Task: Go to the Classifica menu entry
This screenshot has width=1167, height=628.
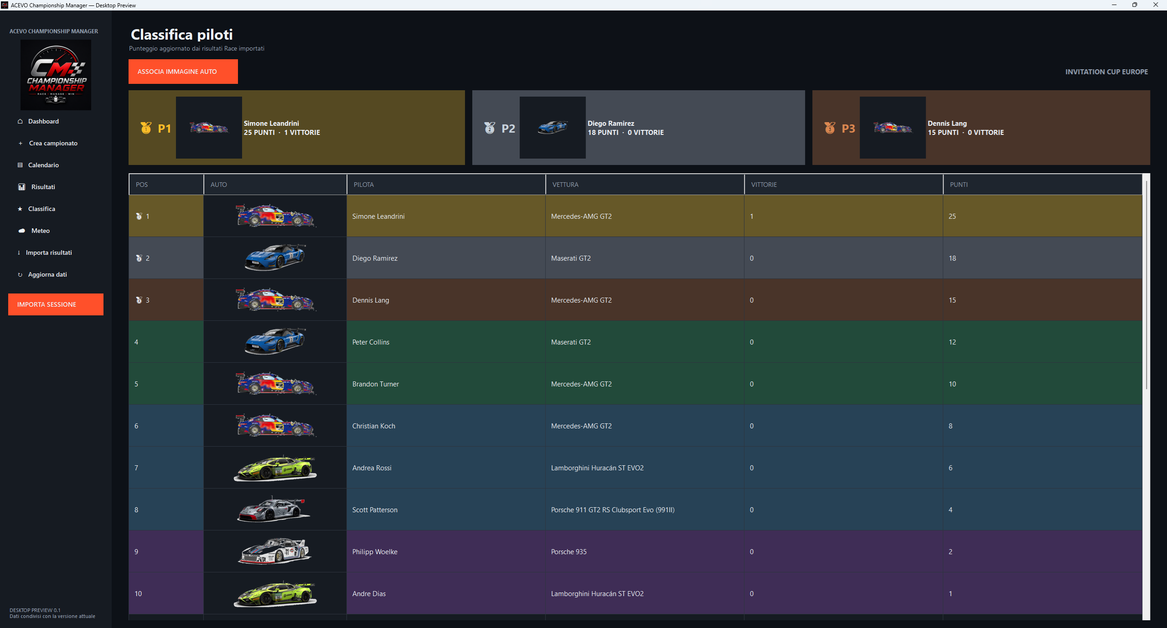Action: pyautogui.click(x=41, y=209)
